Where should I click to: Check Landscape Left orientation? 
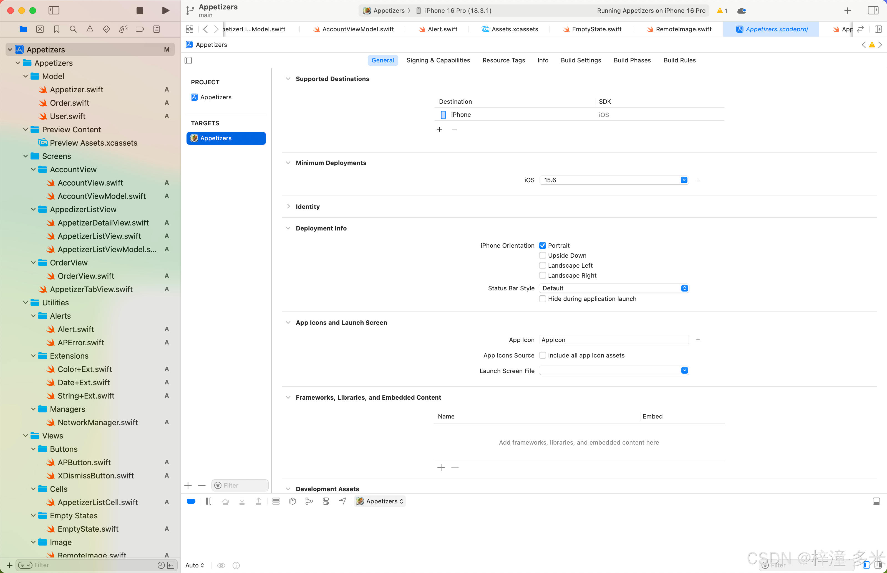[x=542, y=266]
